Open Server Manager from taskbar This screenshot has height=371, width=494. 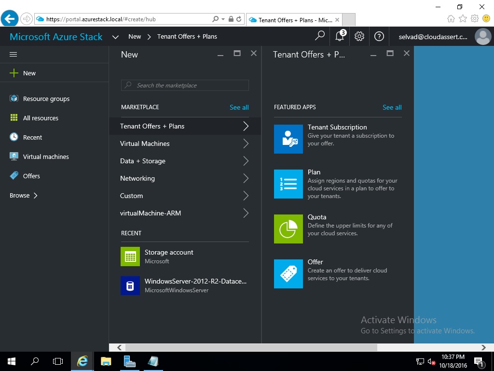click(129, 361)
